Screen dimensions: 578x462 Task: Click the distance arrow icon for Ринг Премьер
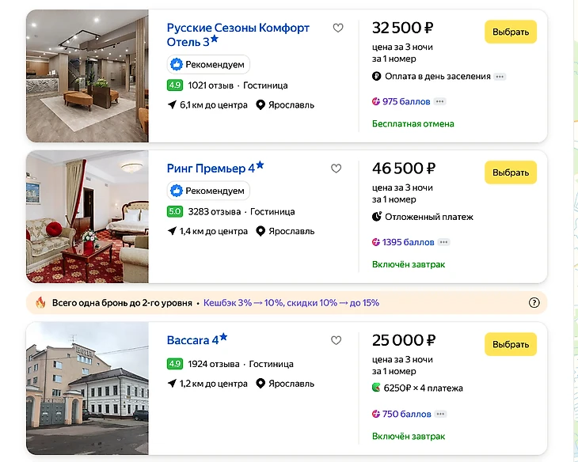click(x=172, y=231)
